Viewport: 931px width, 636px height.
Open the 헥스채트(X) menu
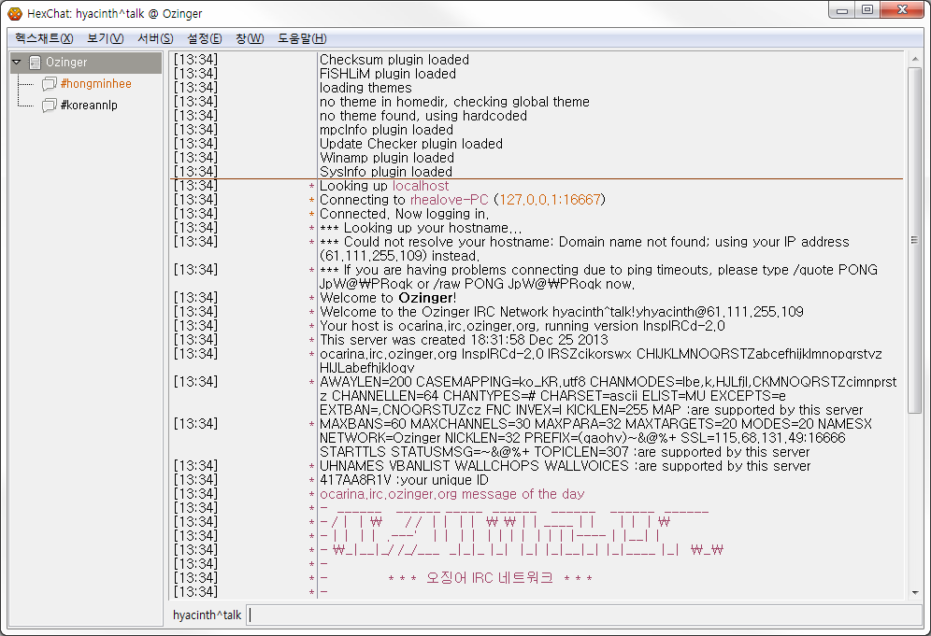pos(44,38)
